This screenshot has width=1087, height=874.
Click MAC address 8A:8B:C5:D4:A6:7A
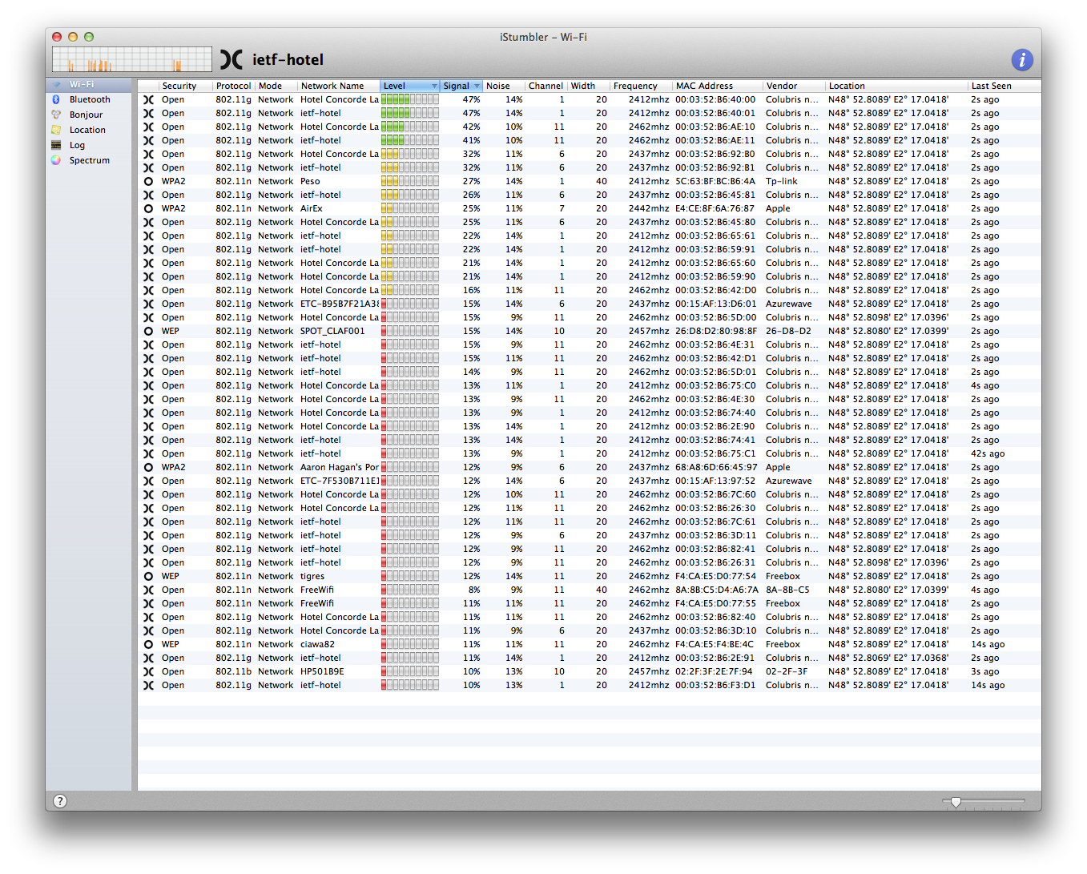[x=716, y=590]
